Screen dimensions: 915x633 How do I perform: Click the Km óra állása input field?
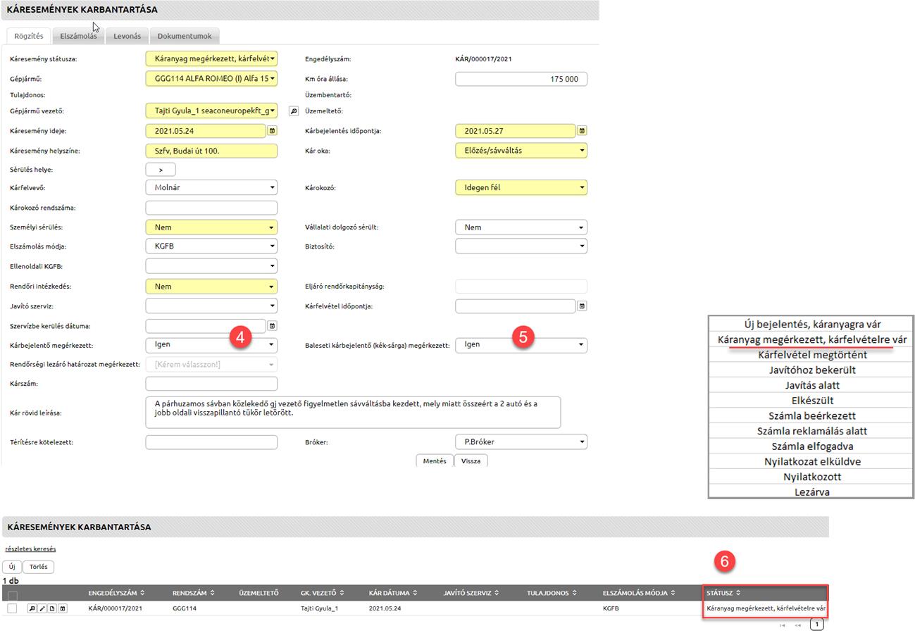pos(521,79)
